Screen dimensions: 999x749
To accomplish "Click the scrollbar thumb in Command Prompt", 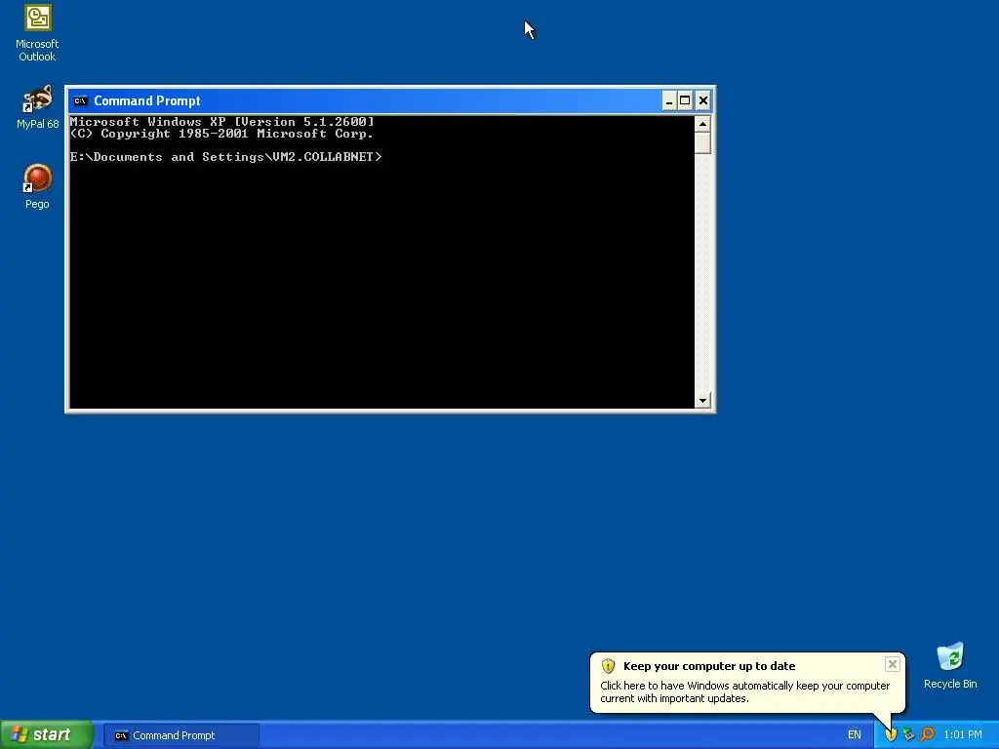I will tap(702, 142).
